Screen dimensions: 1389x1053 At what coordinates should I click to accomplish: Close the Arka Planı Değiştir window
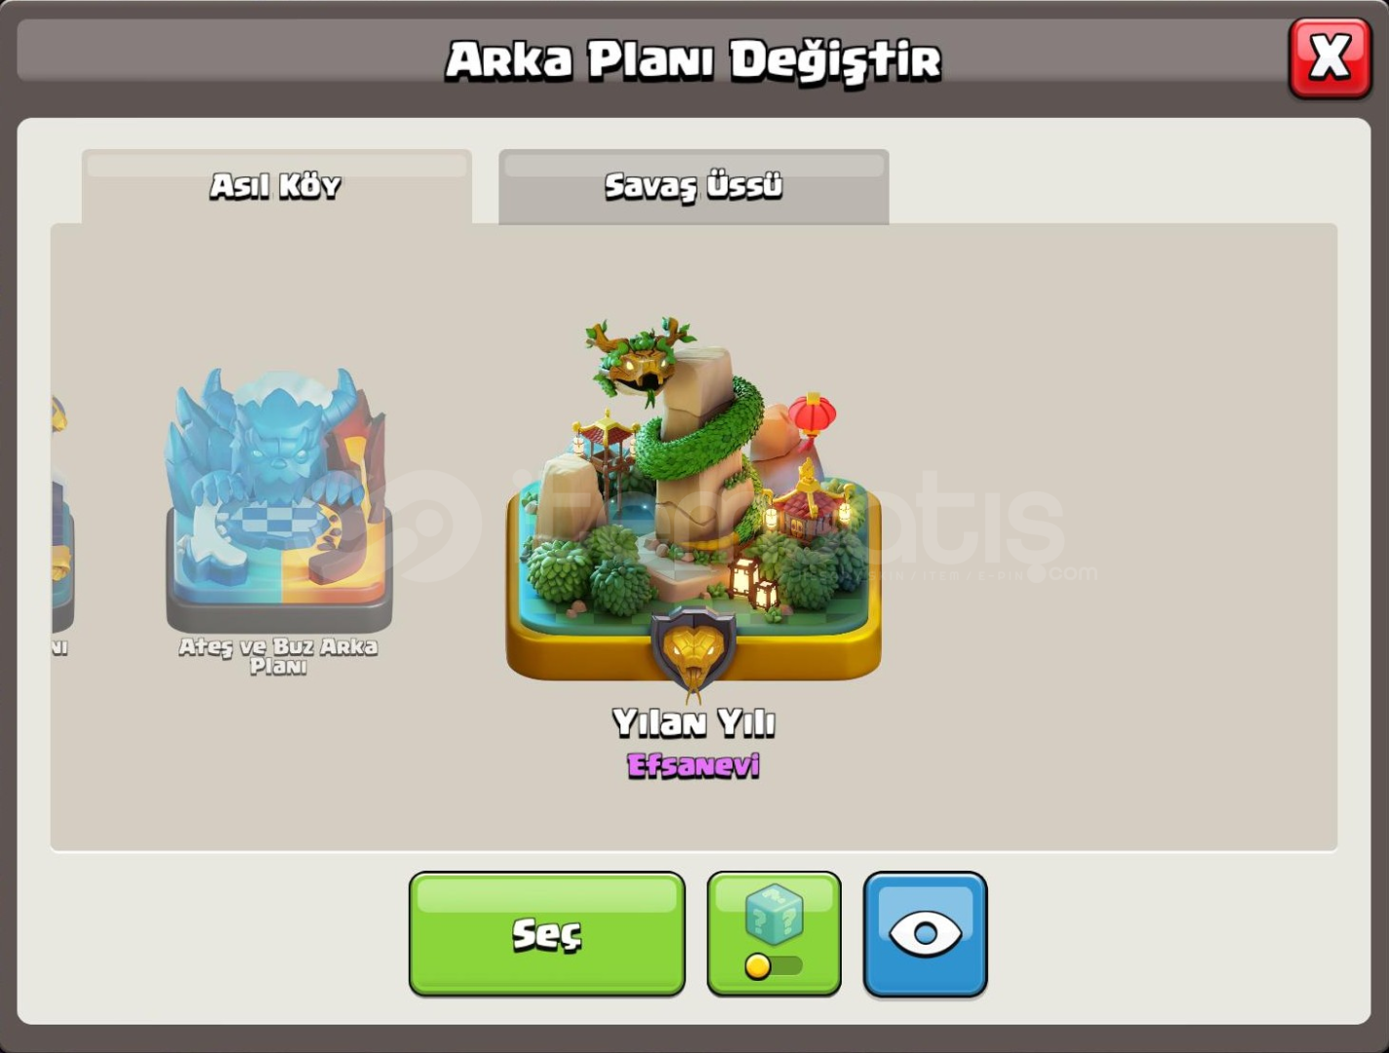[x=1329, y=58]
